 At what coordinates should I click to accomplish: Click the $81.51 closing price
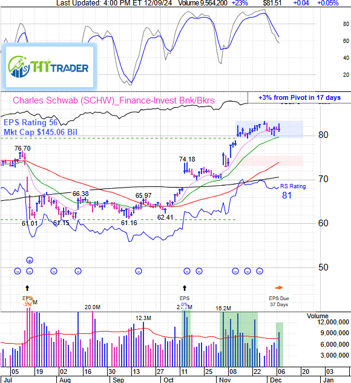click(272, 3)
